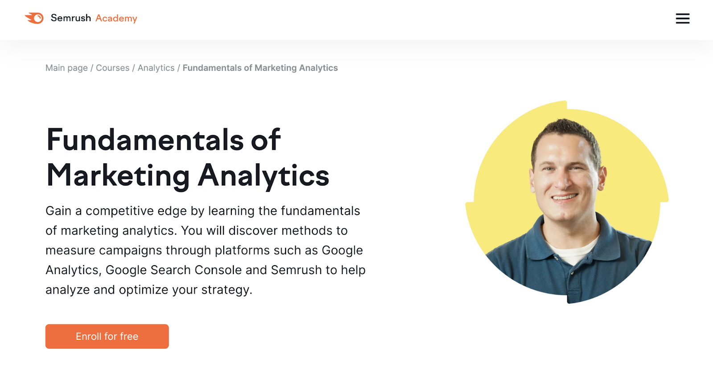Select the three-line menu icon top right
This screenshot has height=376, width=713.
pos(682,19)
